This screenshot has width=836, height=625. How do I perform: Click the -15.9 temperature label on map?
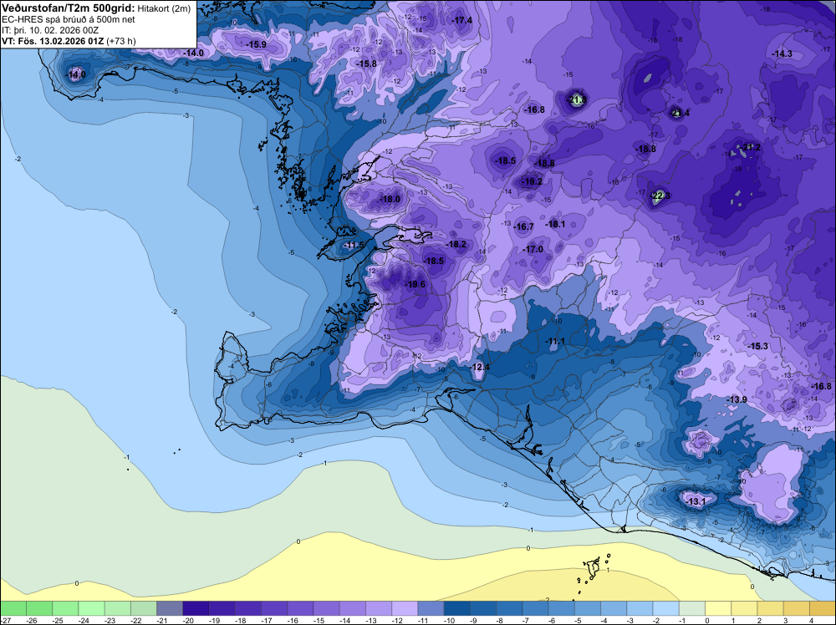[257, 45]
